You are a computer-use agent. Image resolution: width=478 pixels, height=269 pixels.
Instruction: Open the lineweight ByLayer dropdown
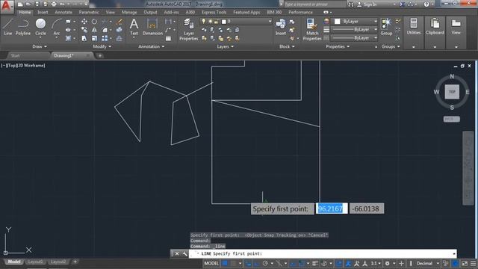point(355,30)
